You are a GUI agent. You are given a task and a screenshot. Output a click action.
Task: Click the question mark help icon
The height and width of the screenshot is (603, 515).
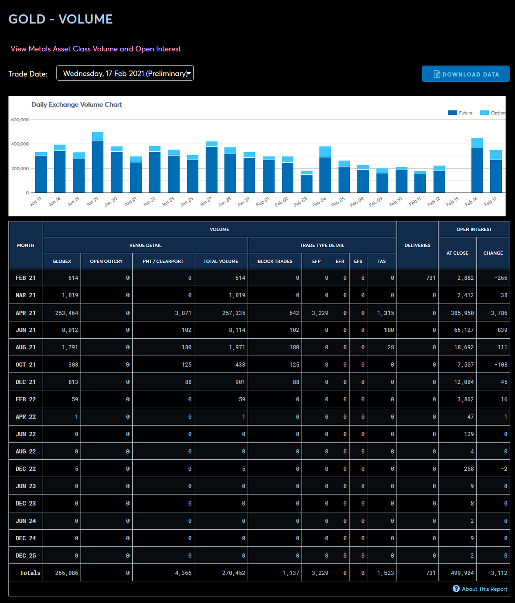[456, 589]
